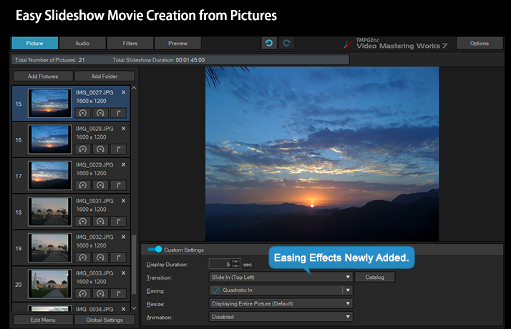Open the Resize dropdown

pyautogui.click(x=281, y=303)
